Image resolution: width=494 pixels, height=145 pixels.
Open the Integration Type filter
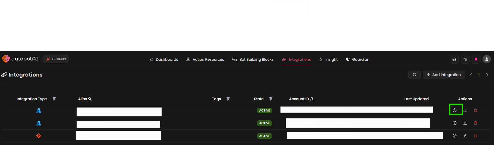pyautogui.click(x=54, y=99)
